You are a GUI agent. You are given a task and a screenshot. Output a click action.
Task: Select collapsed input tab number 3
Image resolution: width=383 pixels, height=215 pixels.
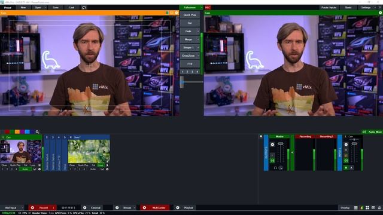pos(53,153)
